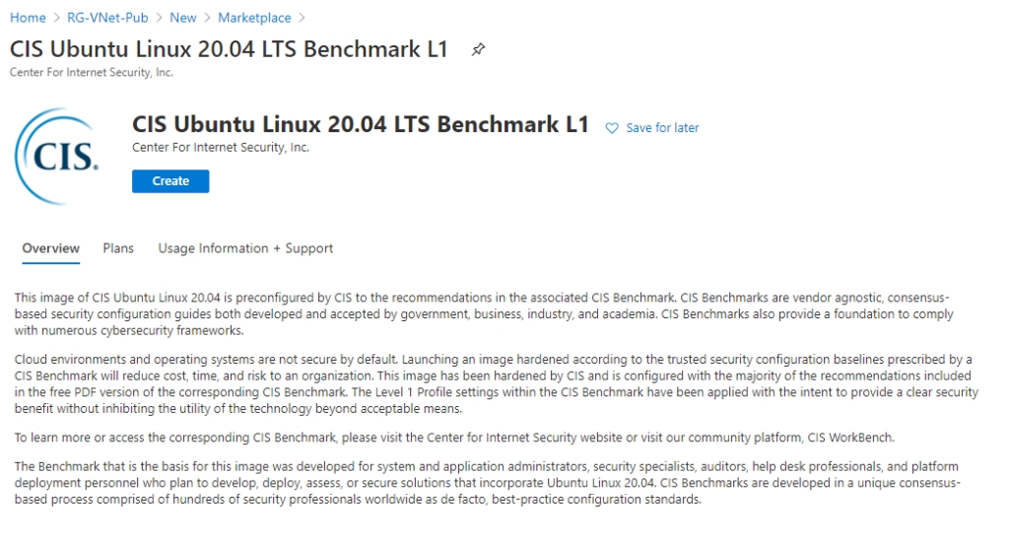Click the chevron after Marketplace breadcrumb
Image resolution: width=1009 pixels, height=545 pixels.
pos(302,18)
